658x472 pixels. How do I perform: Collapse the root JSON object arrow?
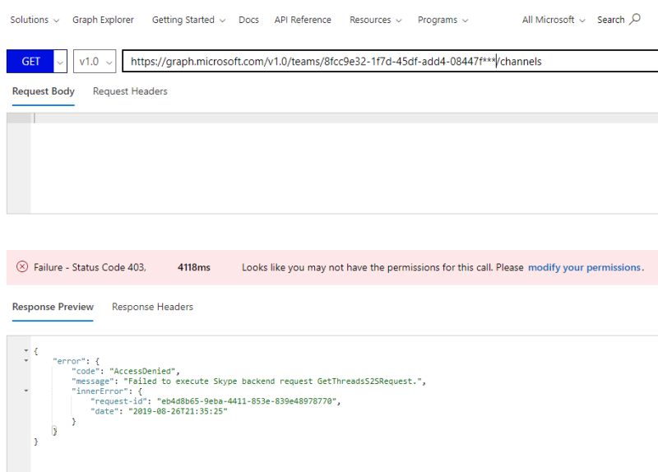pos(26,350)
